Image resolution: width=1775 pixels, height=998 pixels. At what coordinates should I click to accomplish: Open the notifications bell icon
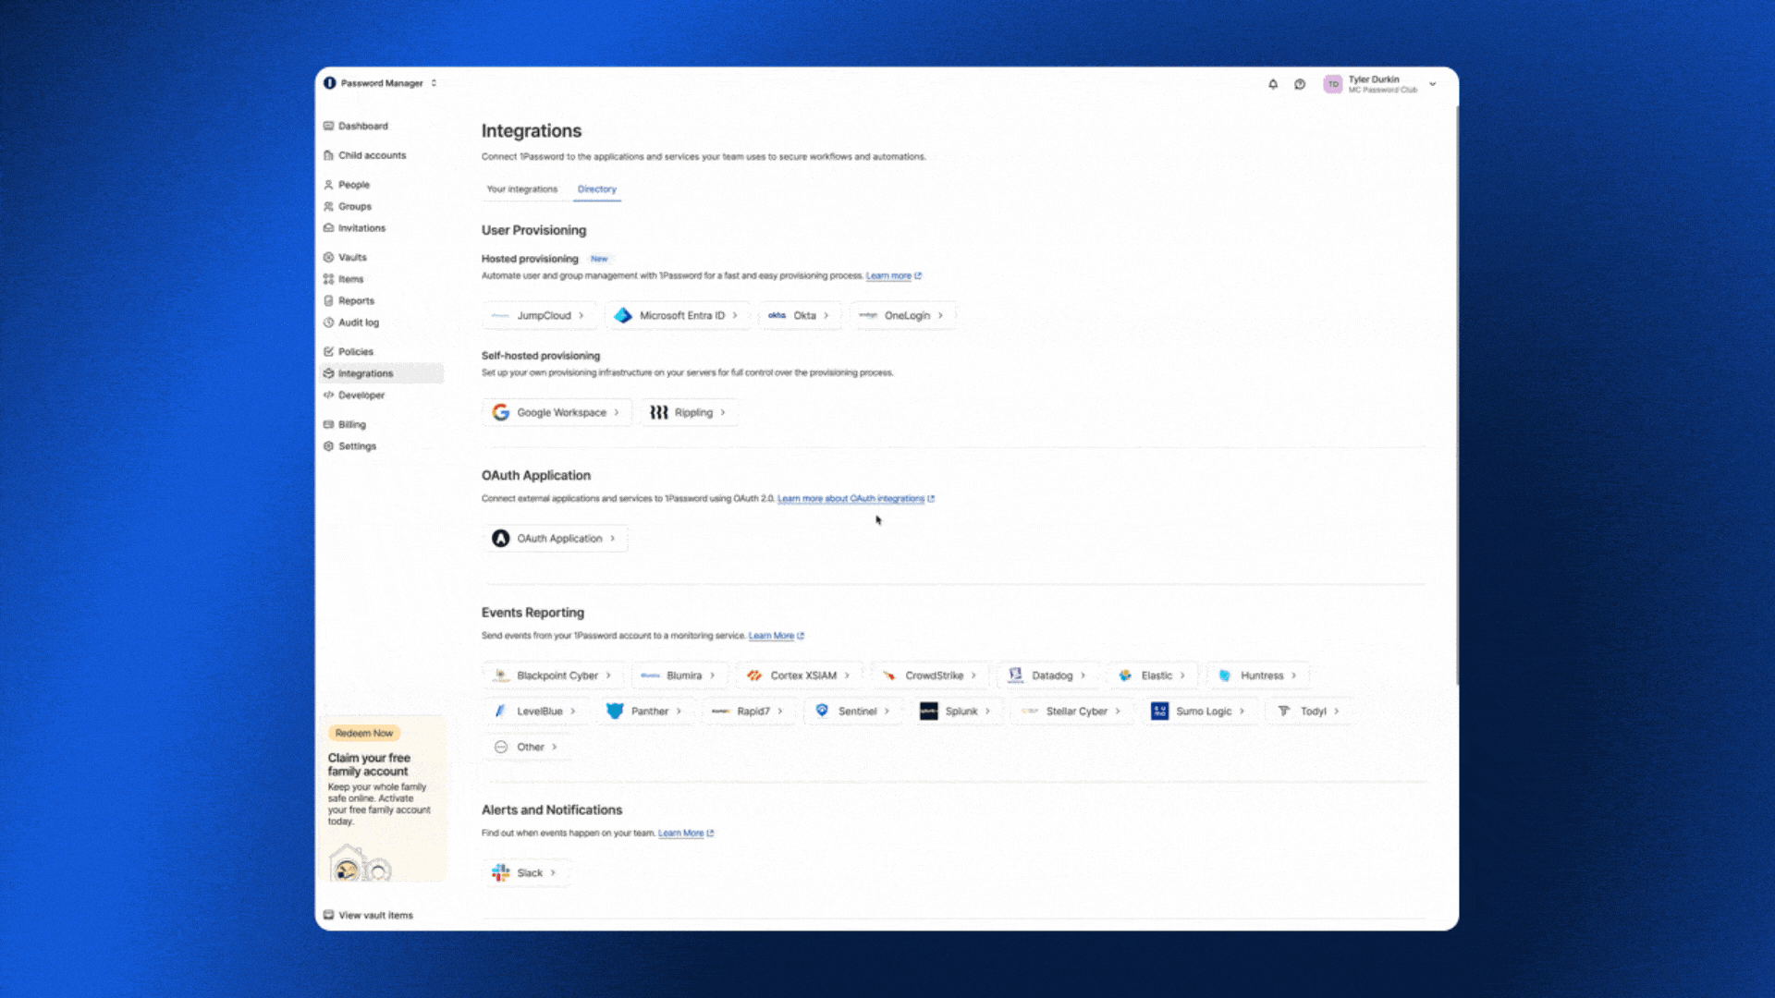tap(1273, 84)
